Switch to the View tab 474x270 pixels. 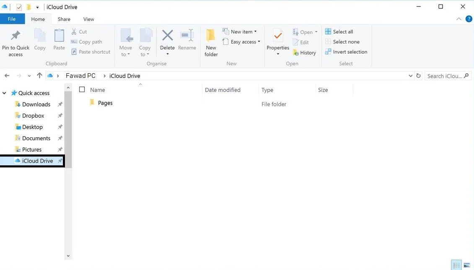point(88,19)
